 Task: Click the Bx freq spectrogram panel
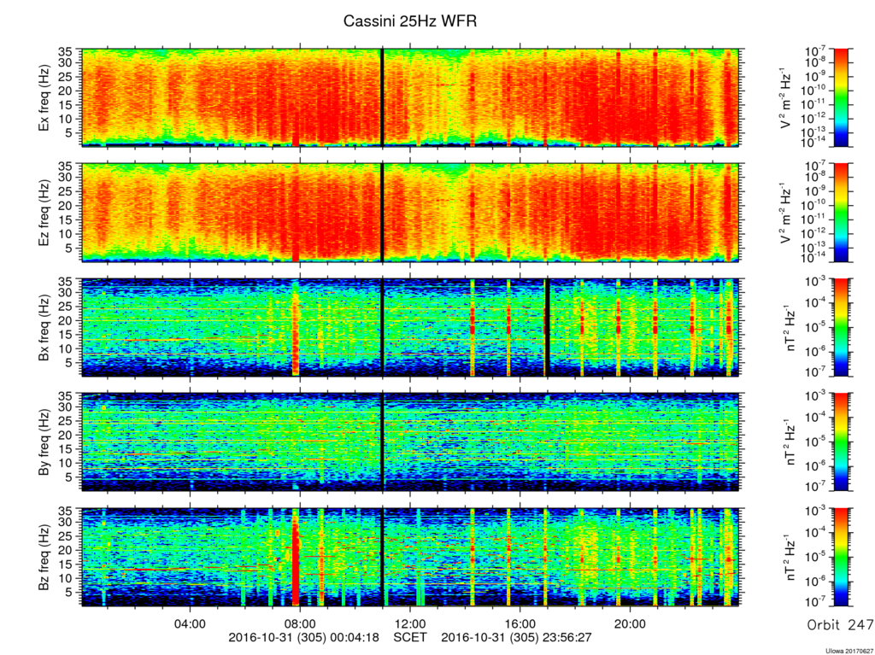411,328
